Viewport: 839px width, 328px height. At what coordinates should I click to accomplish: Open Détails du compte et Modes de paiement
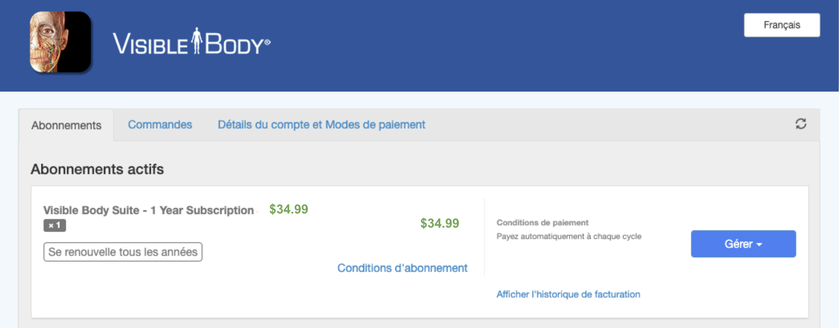[322, 125]
